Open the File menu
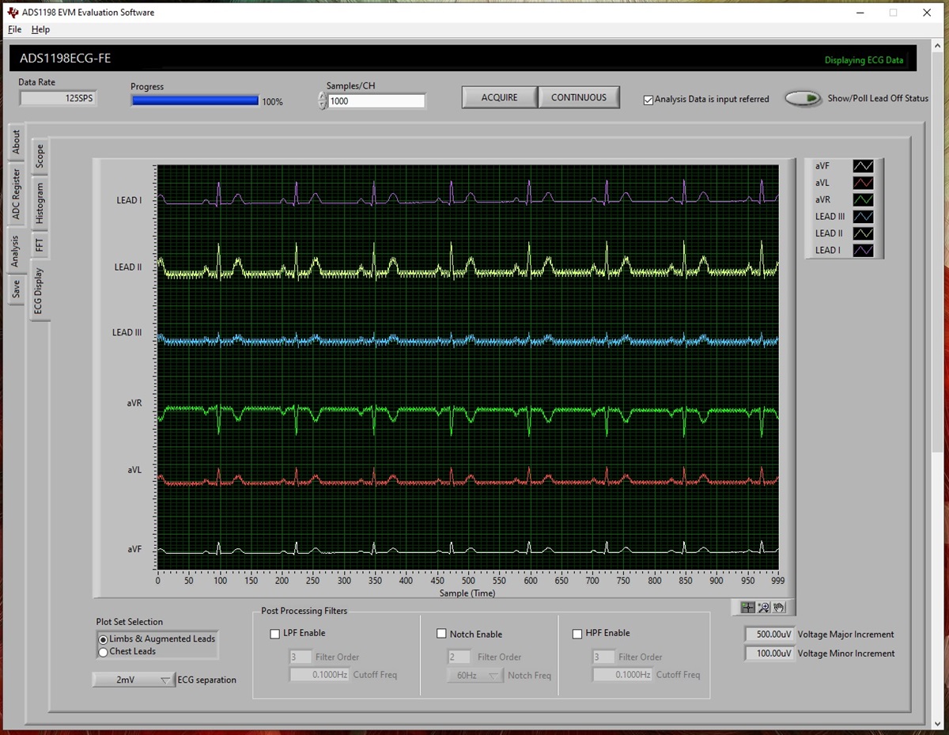Image resolution: width=949 pixels, height=735 pixels. click(x=14, y=29)
